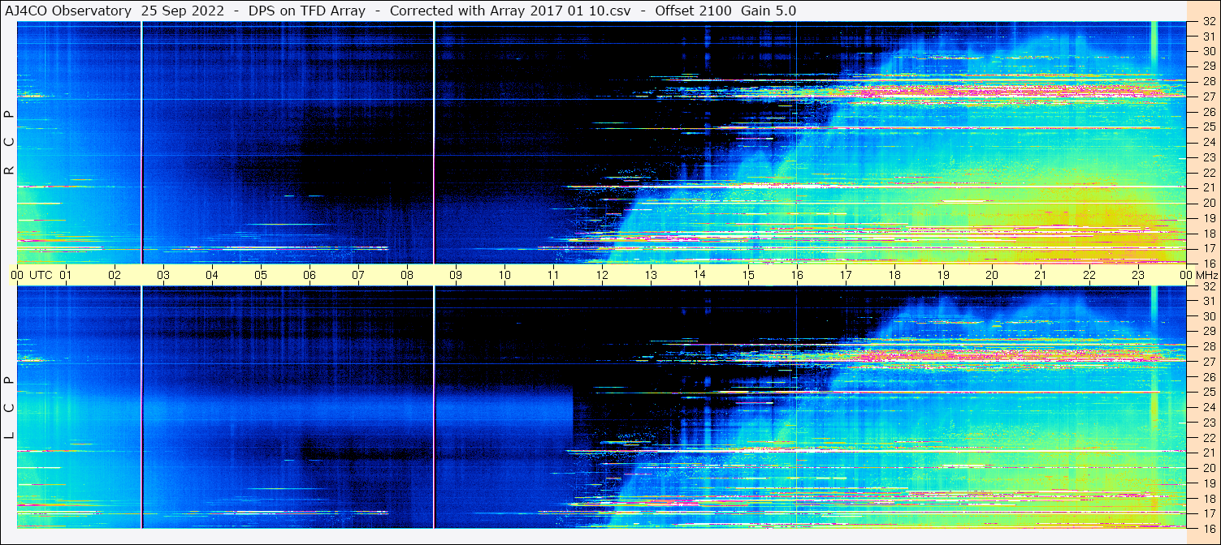Select the 07 hour tick on time axis

tap(358, 275)
